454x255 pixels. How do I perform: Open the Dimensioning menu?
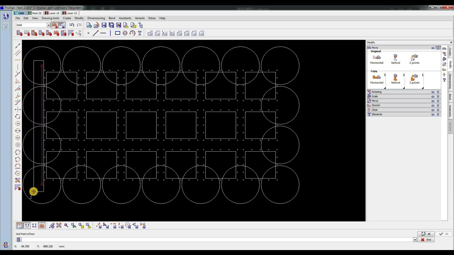(x=96, y=18)
